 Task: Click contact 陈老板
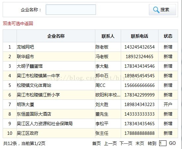pos(102,47)
